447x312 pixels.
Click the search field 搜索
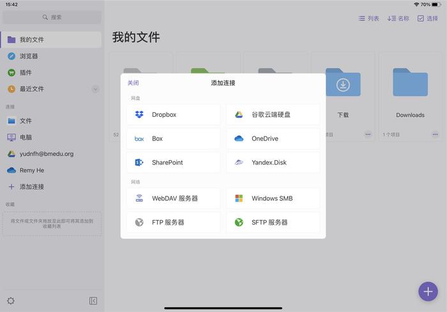pyautogui.click(x=52, y=17)
